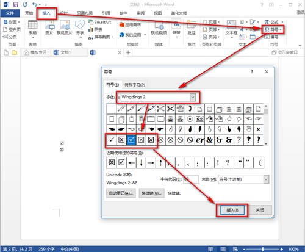Click the 批注 (Comment) icon
305x252 pixels.
click(192, 28)
